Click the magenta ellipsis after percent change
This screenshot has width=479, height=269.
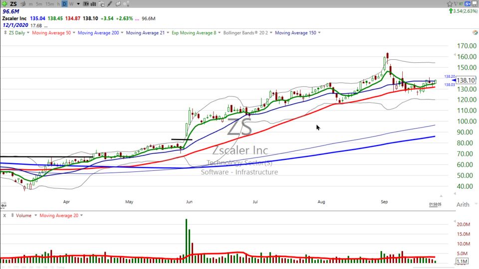point(137,19)
